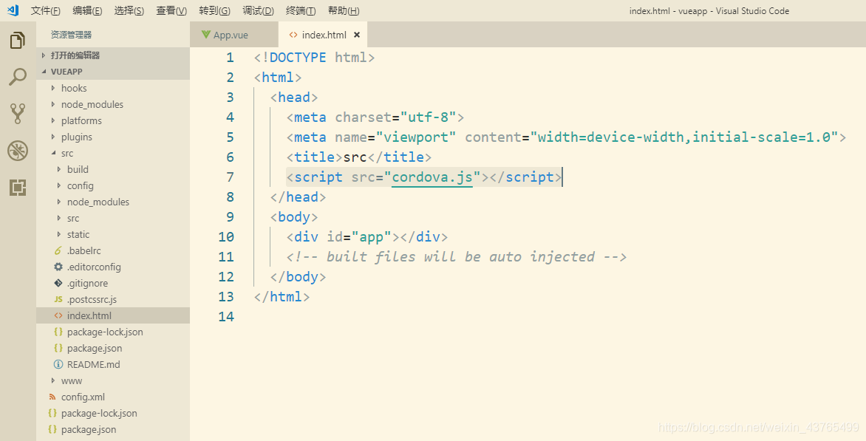
Task: Open .gitignore file in explorer
Action: coord(112,283)
